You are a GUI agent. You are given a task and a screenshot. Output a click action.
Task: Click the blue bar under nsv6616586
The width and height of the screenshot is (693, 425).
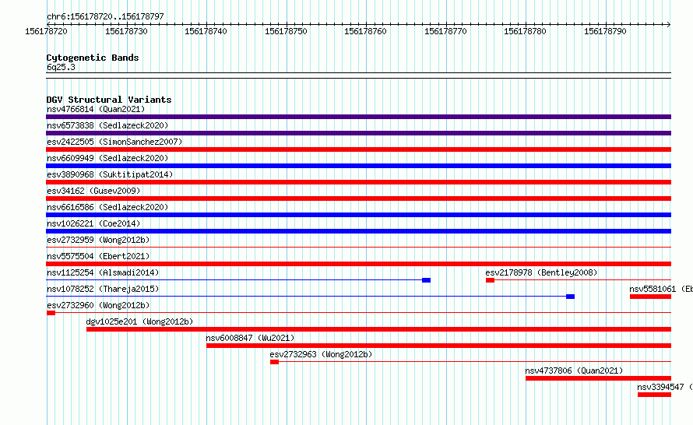pos(358,215)
